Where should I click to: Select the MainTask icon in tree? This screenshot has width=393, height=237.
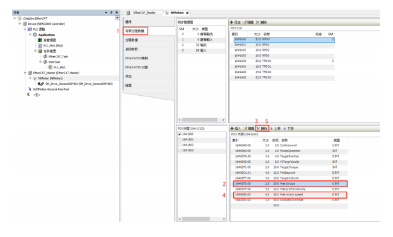click(45, 62)
